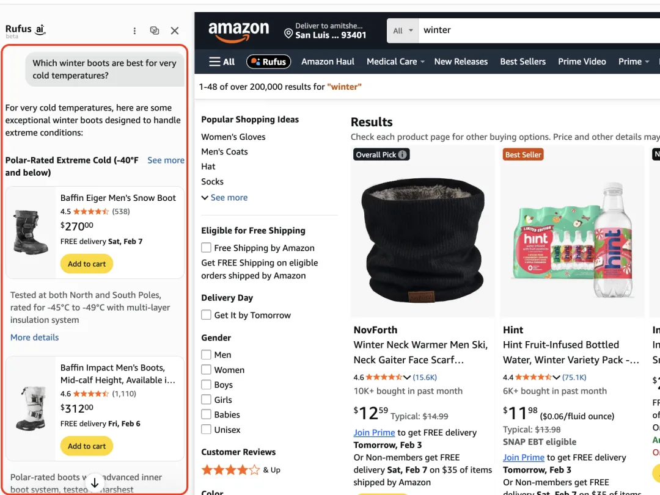Add Baffin Eiger boot to cart
660x495 pixels.
pos(87,264)
